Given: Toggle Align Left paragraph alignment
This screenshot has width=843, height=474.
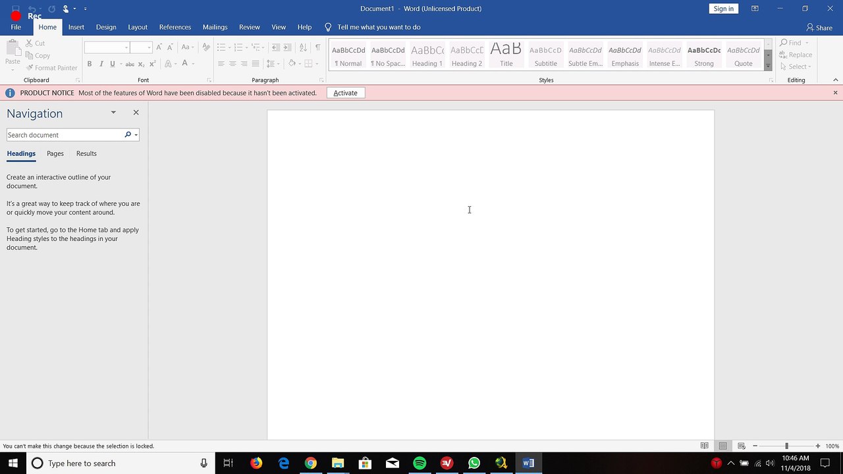Looking at the screenshot, I should [x=221, y=64].
